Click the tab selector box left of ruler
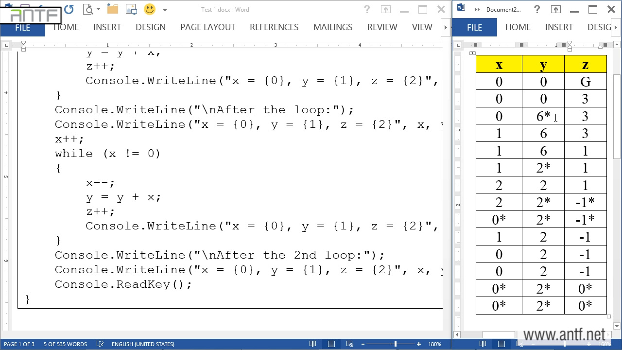 [x=6, y=45]
